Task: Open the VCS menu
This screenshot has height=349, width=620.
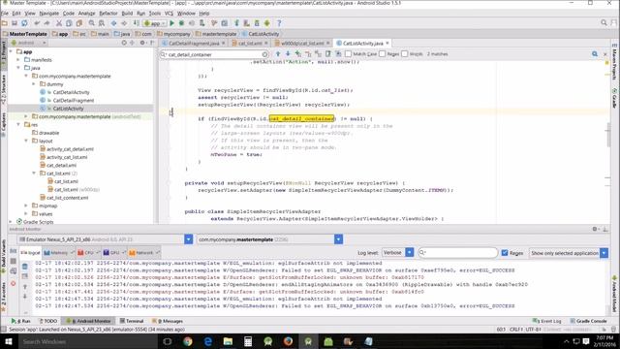Action: (169, 13)
